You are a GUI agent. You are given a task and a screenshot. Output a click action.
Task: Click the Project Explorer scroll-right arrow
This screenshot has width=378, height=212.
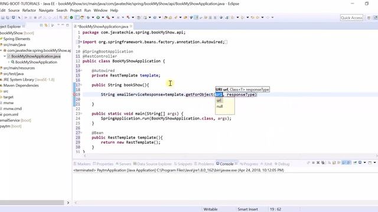68,203
